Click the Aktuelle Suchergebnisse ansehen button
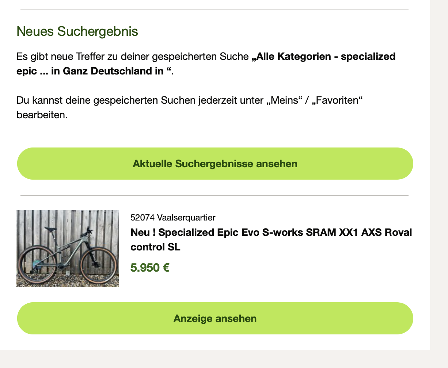Screen dimensions: 448x368 pyautogui.click(x=215, y=164)
